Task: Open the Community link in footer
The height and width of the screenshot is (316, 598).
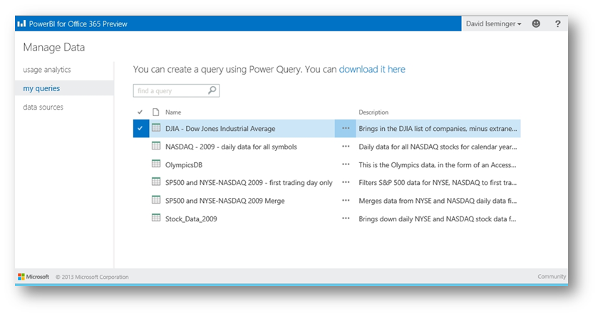Action: (x=552, y=276)
